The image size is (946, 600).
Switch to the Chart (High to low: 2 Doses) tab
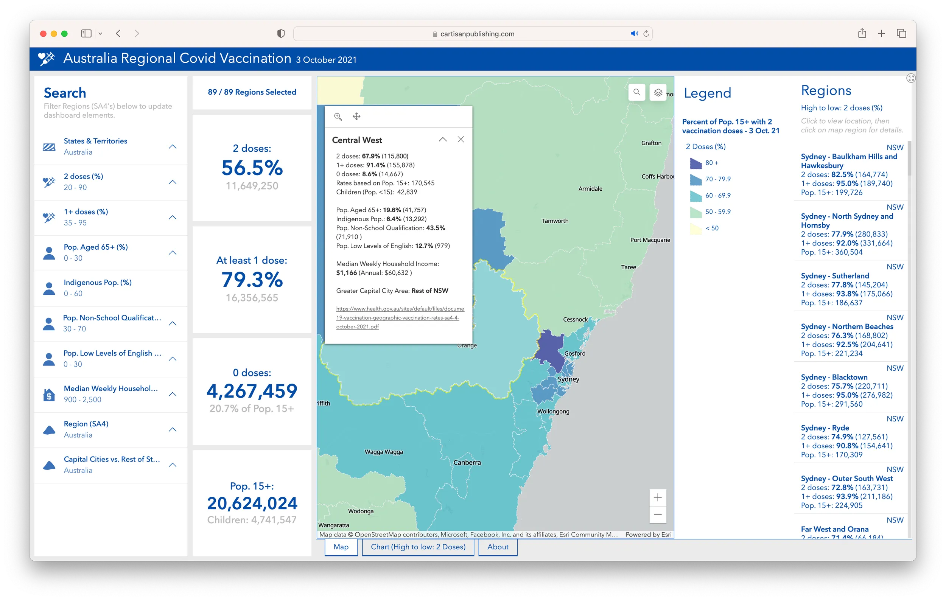tap(418, 547)
